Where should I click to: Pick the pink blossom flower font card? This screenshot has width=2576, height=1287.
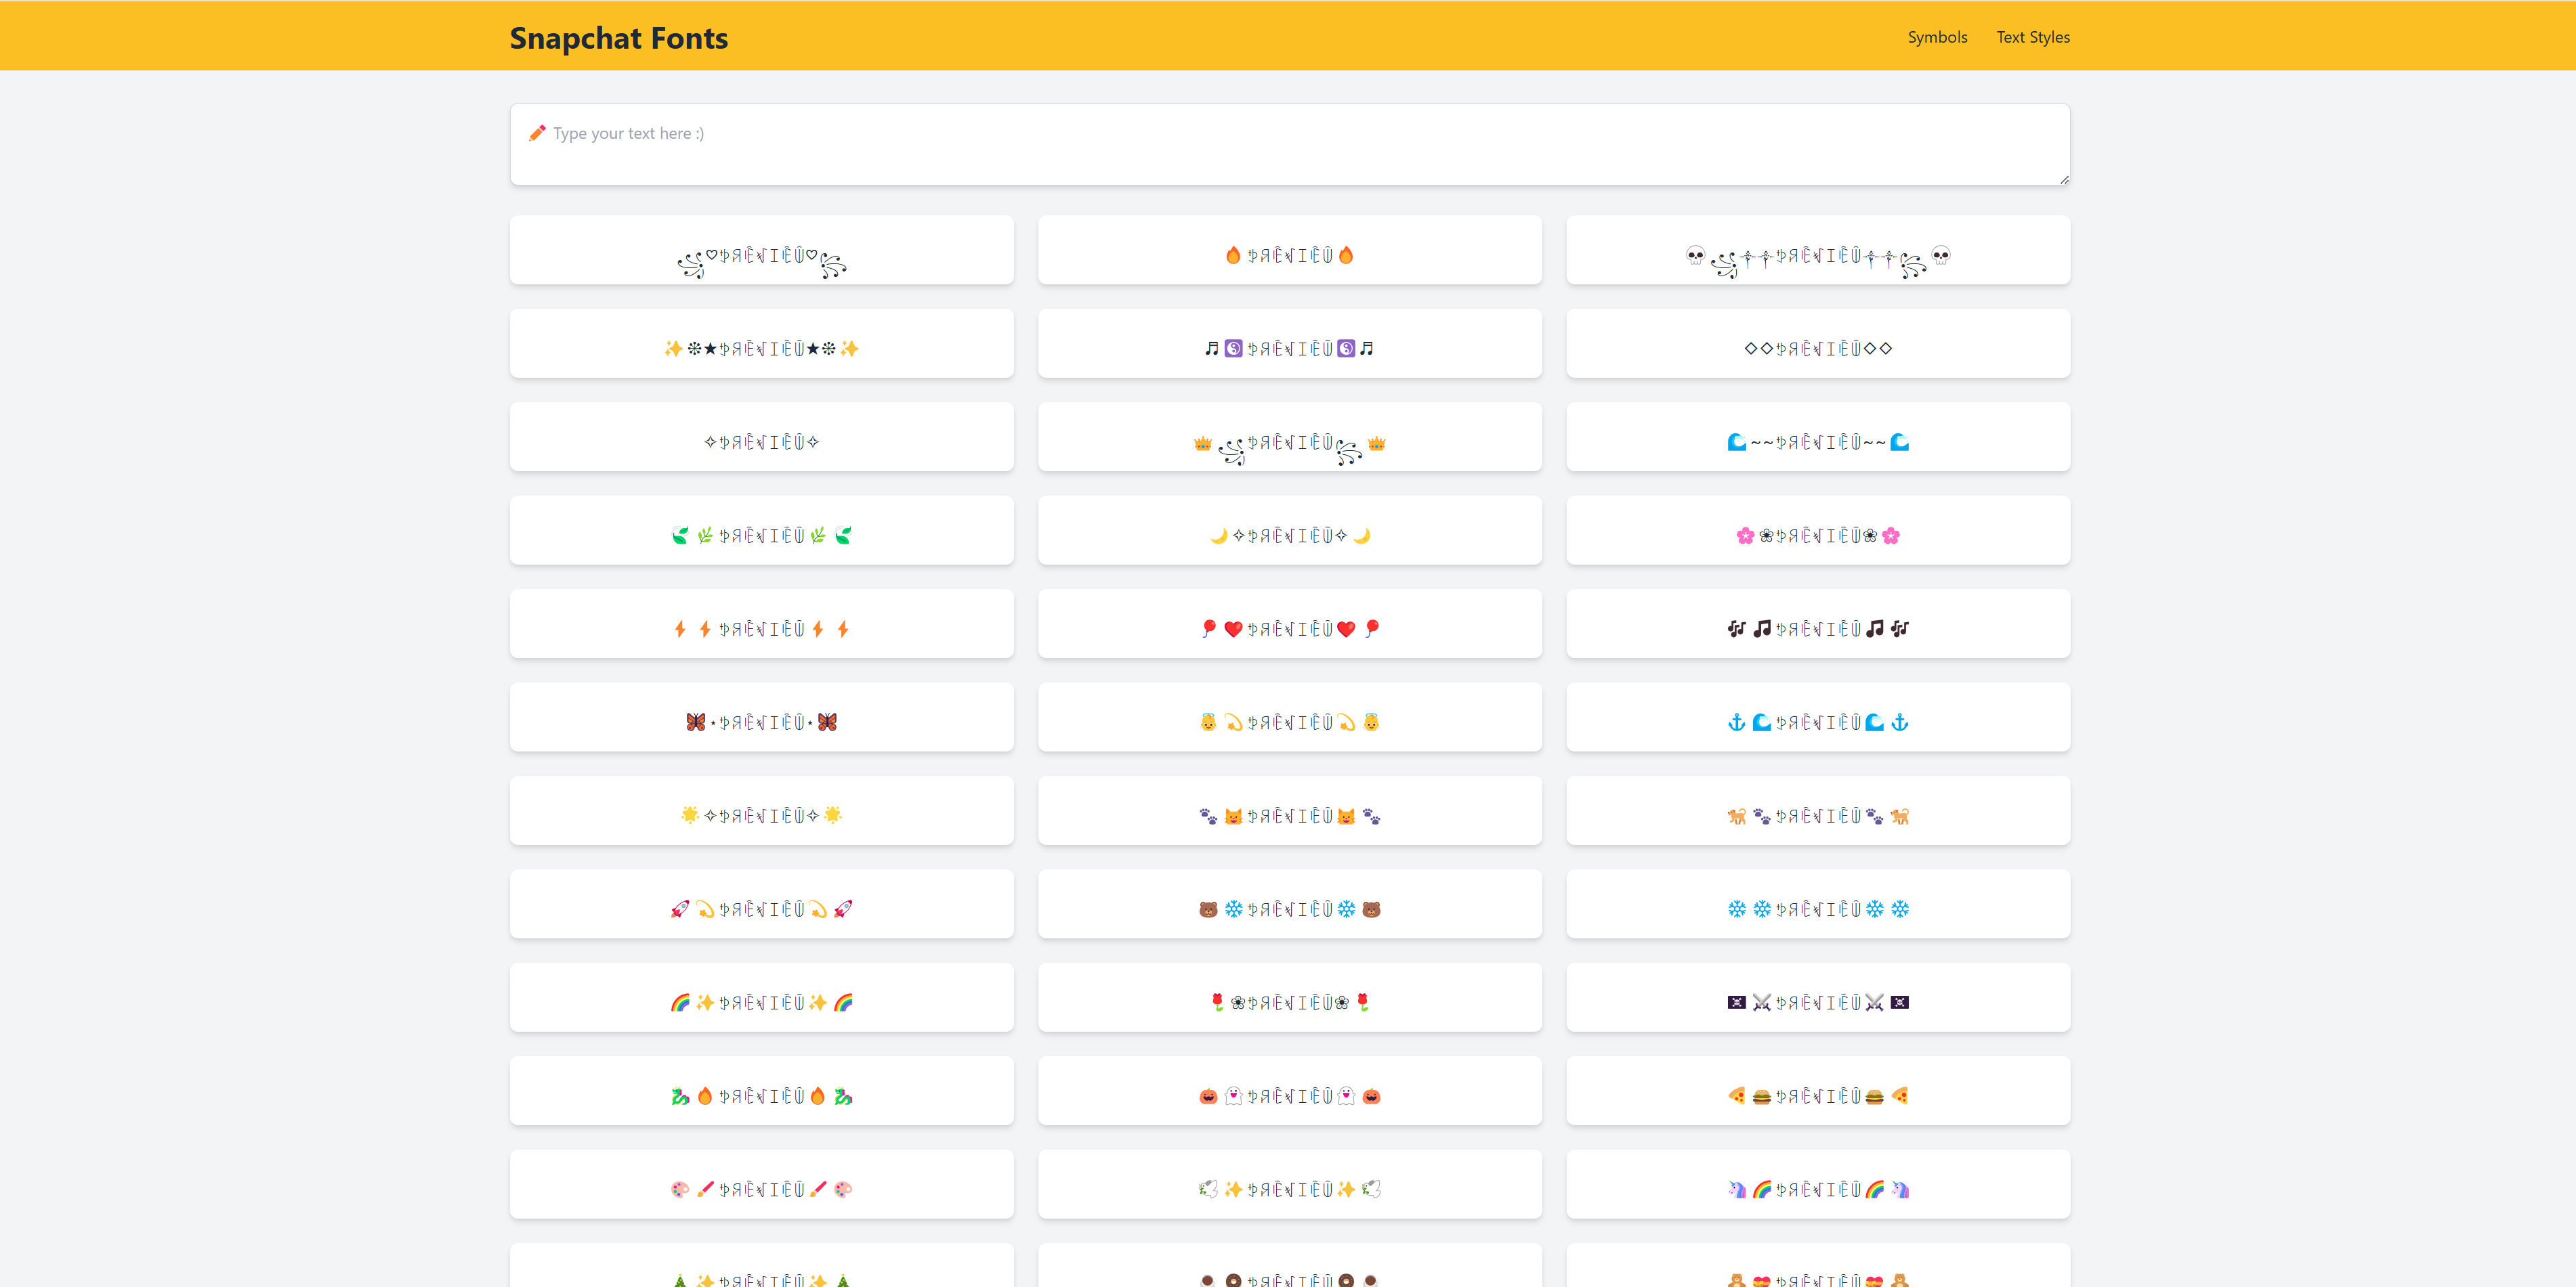1818,529
